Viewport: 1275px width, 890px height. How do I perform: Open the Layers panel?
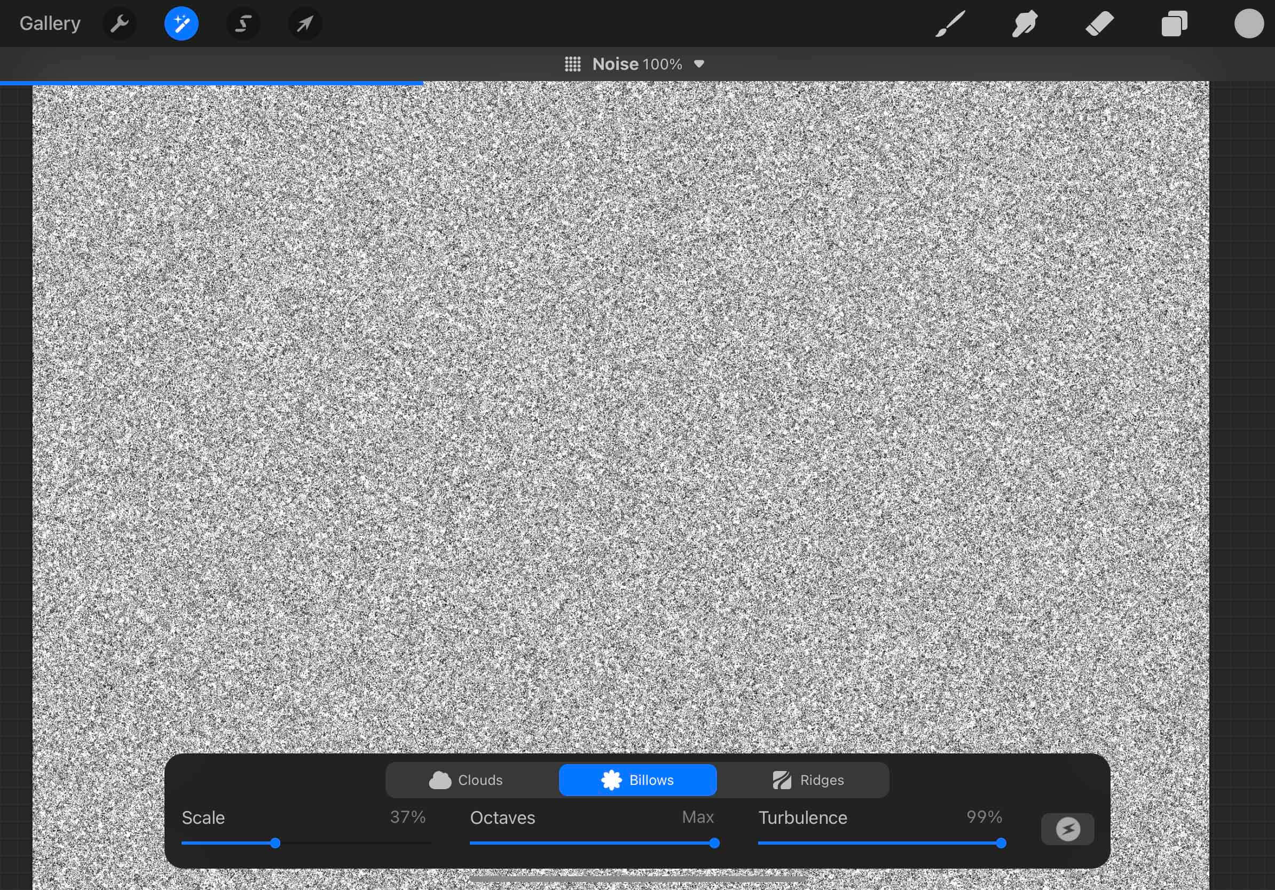click(x=1174, y=23)
